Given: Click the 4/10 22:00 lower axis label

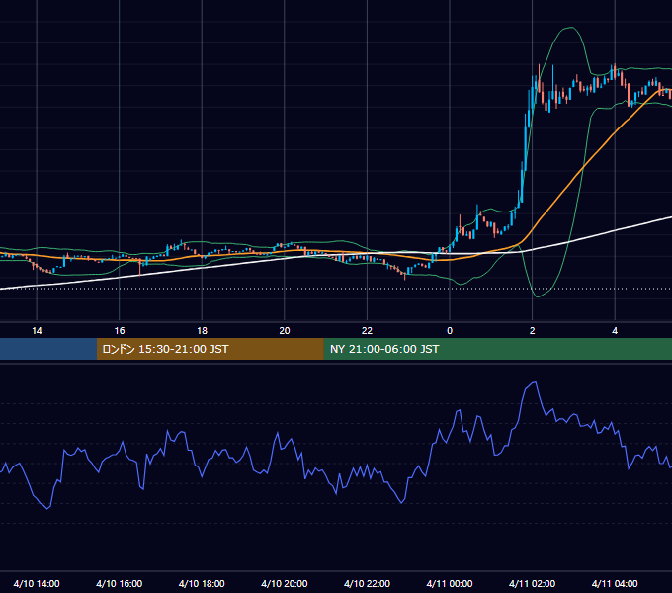Looking at the screenshot, I should click(367, 583).
